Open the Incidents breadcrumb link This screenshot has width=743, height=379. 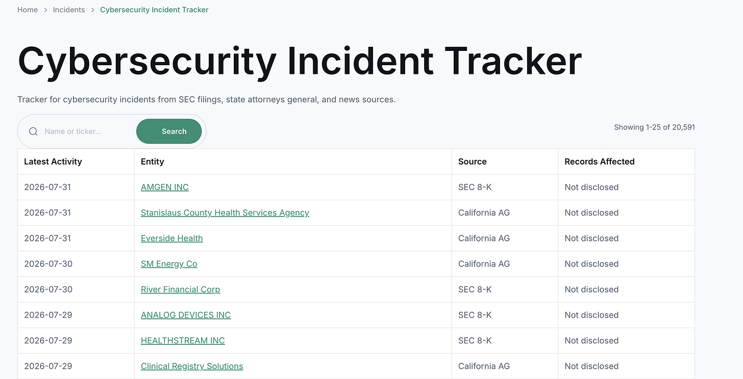(x=69, y=10)
